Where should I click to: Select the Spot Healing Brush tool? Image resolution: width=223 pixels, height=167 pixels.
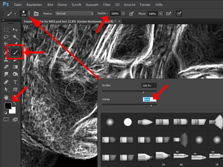pyautogui.click(x=5, y=52)
